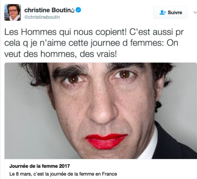Click the 'veut des hommes, des vrais!' line
The image size is (197, 179).
[61, 54]
